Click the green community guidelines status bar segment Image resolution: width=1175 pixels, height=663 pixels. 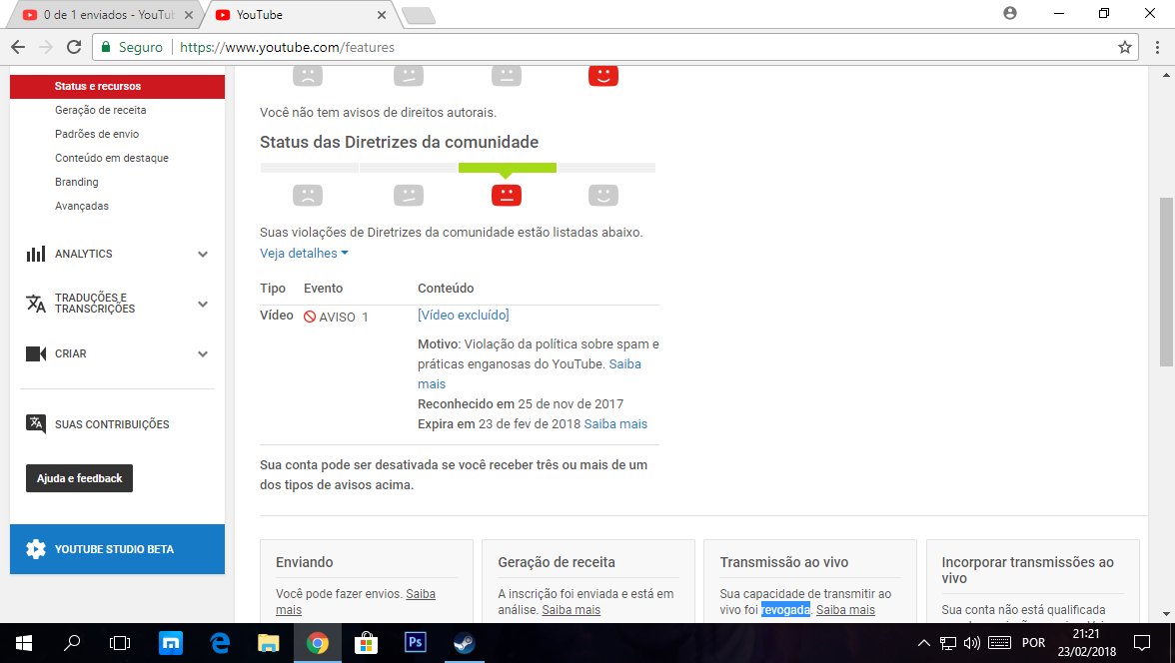pos(508,168)
